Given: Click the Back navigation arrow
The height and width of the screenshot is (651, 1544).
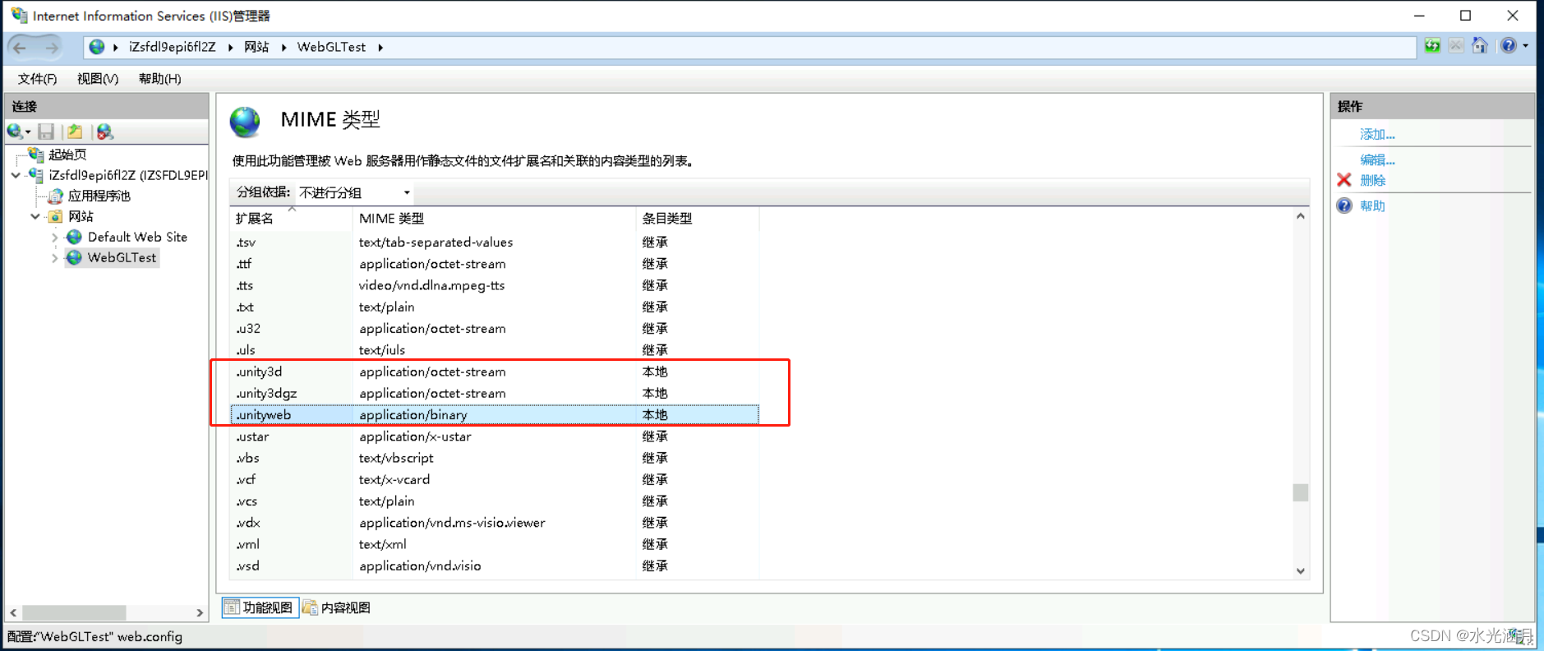Looking at the screenshot, I should click(x=20, y=48).
